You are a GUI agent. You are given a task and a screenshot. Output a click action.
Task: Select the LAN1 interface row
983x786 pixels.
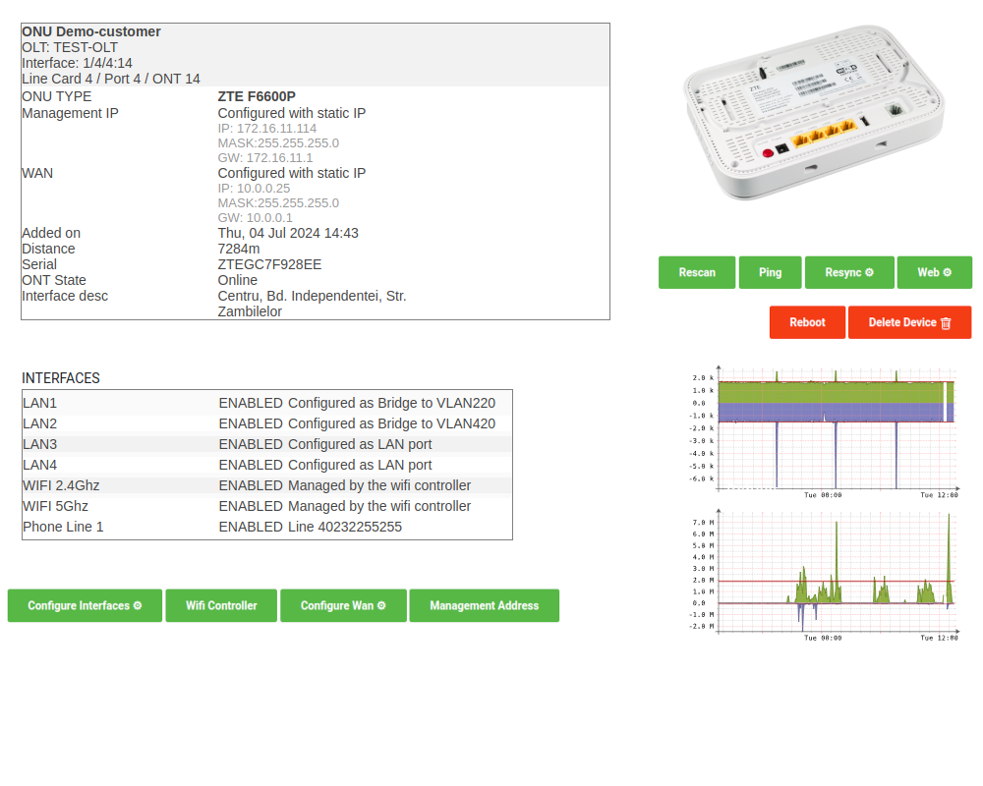pos(266,403)
